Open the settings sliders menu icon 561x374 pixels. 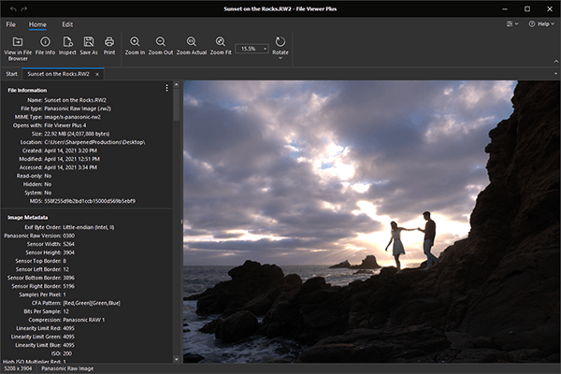(x=512, y=24)
